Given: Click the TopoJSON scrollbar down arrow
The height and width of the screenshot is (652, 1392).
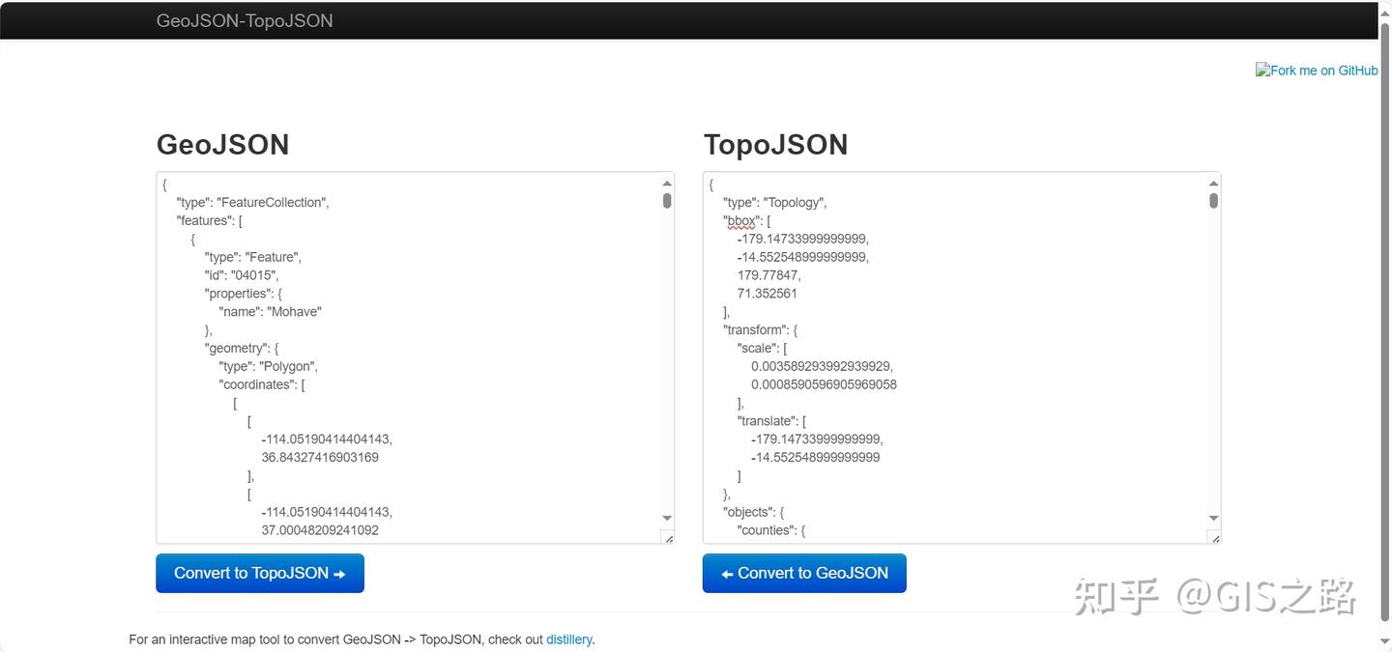Looking at the screenshot, I should coord(1213,518).
